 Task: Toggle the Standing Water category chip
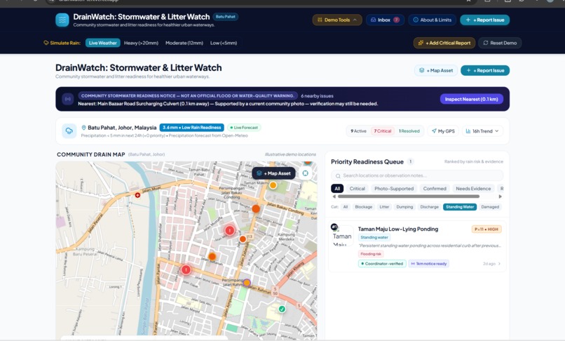pyautogui.click(x=460, y=207)
